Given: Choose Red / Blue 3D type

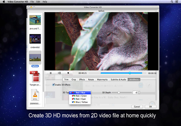Looking at the screenshot, I should click(80, 93).
